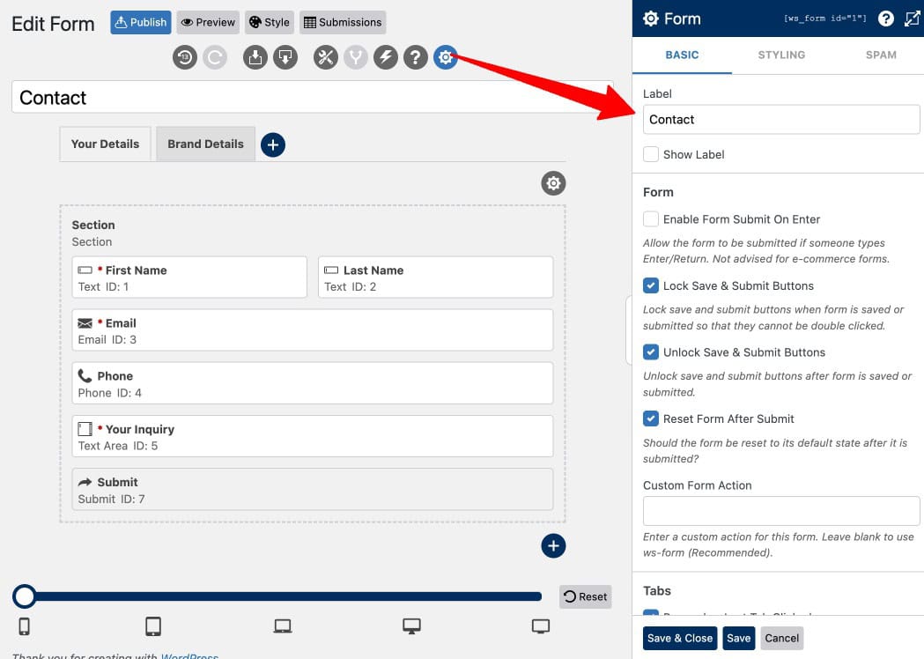924x659 pixels.
Task: Click the Reset breakpoint button
Action: (x=585, y=596)
